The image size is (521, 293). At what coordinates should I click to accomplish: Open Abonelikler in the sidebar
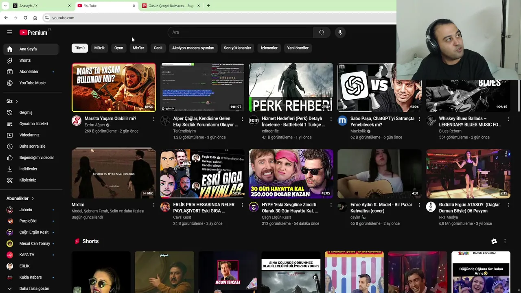pos(31,72)
